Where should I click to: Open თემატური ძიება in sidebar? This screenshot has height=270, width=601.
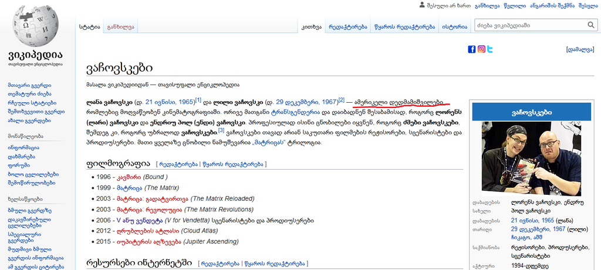[x=29, y=94]
